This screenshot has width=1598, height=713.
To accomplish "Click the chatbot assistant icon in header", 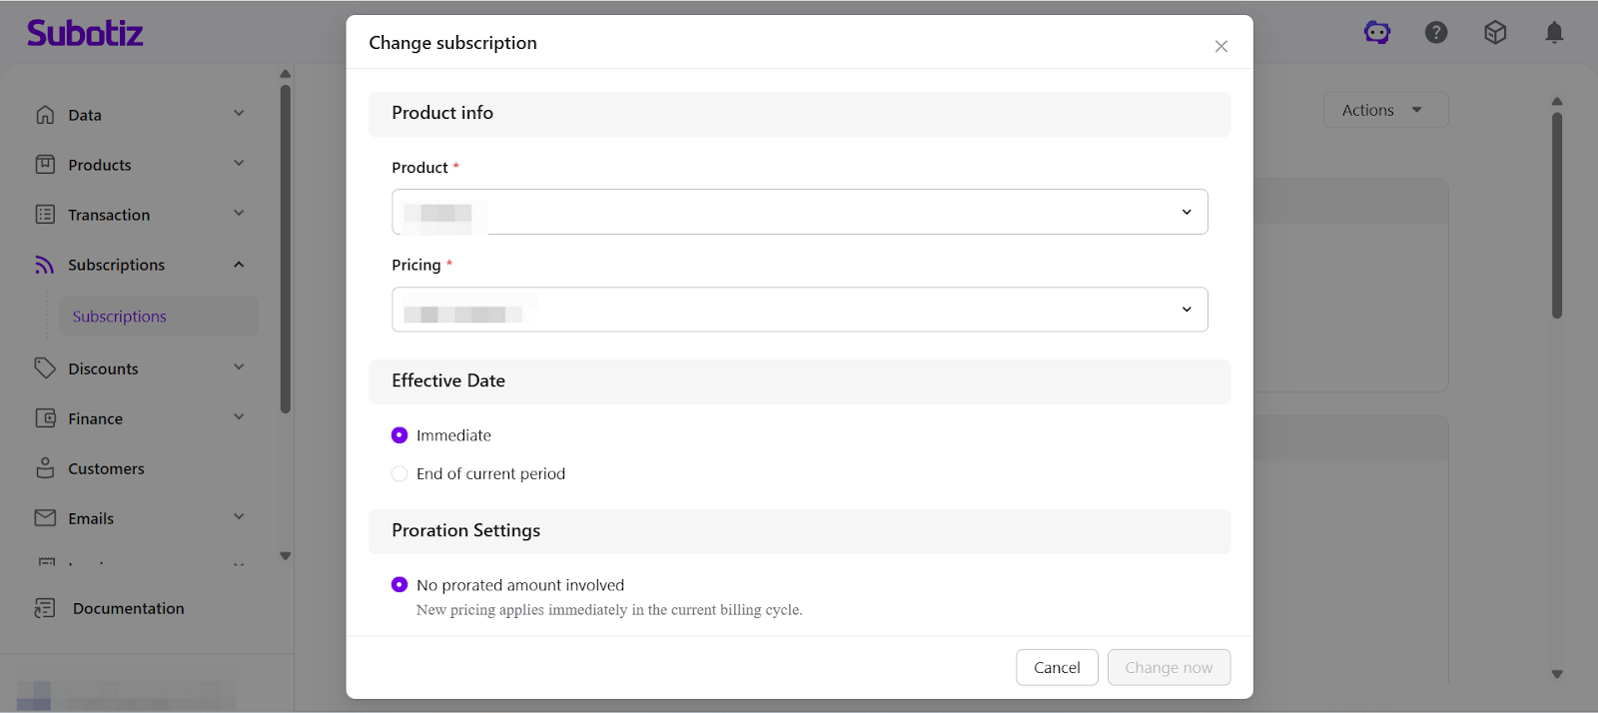I will 1377,33.
